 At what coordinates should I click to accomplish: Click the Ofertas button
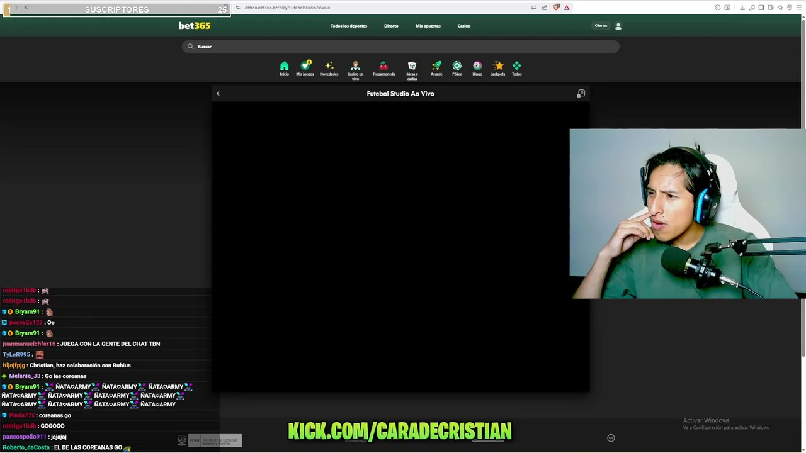(601, 26)
